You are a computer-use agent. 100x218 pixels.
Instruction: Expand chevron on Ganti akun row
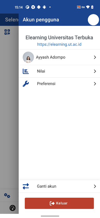tap(95, 186)
